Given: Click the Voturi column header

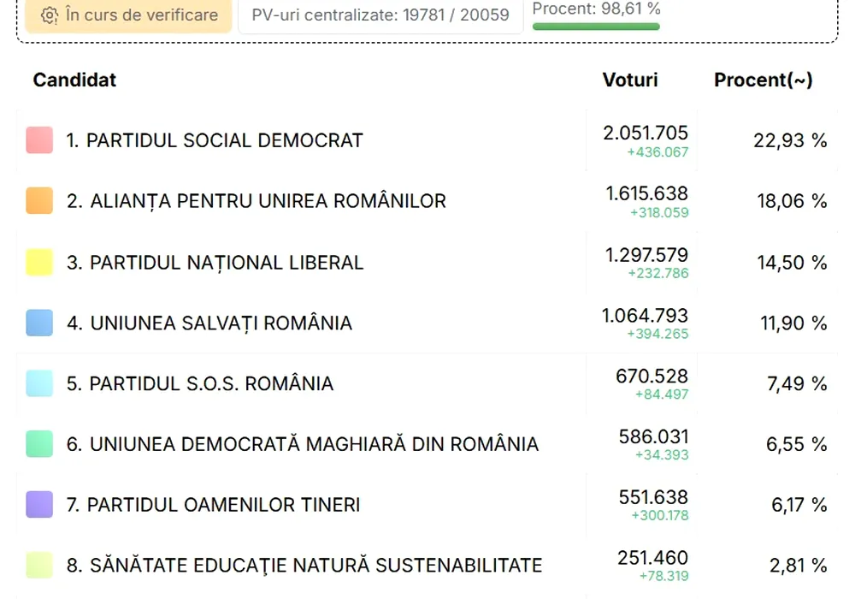Looking at the screenshot, I should pyautogui.click(x=630, y=80).
